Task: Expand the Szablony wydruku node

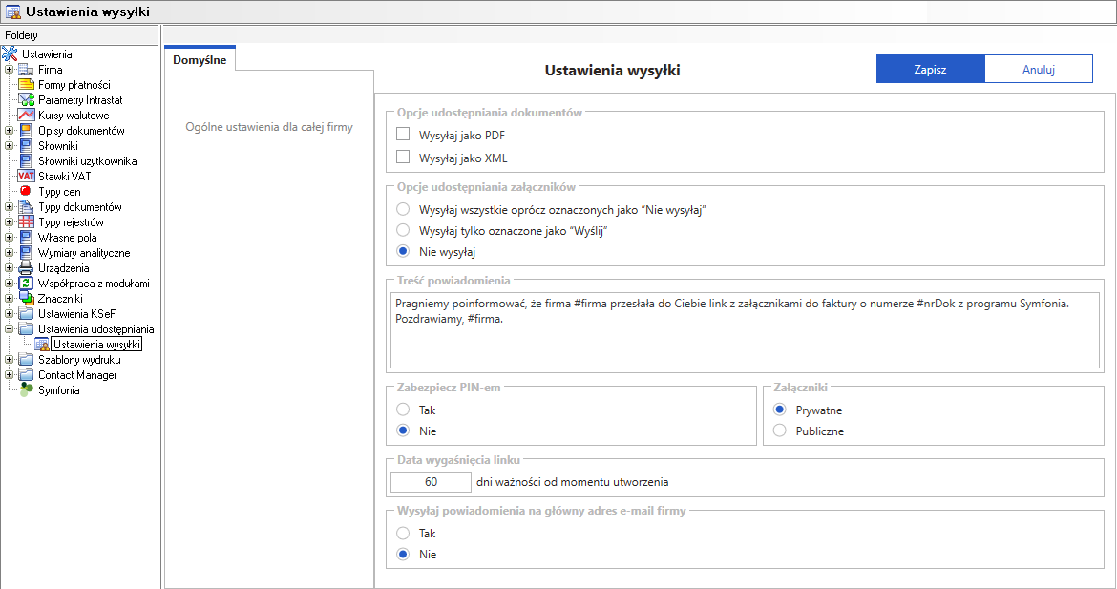Action: [x=9, y=360]
